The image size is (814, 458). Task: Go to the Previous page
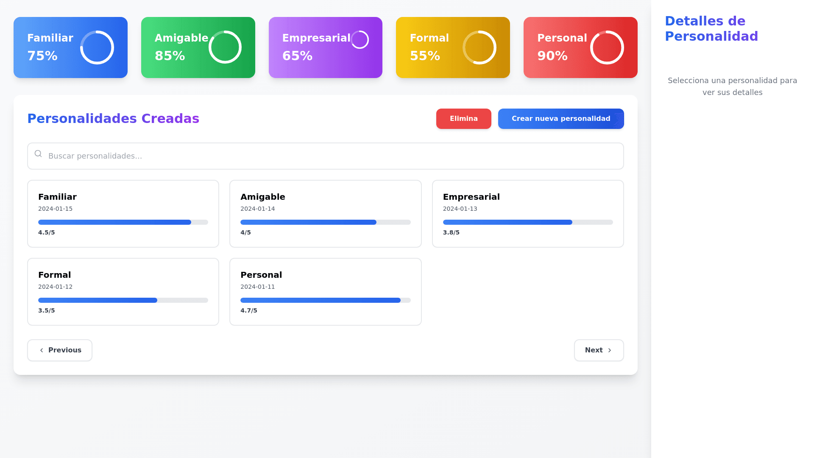(x=60, y=350)
